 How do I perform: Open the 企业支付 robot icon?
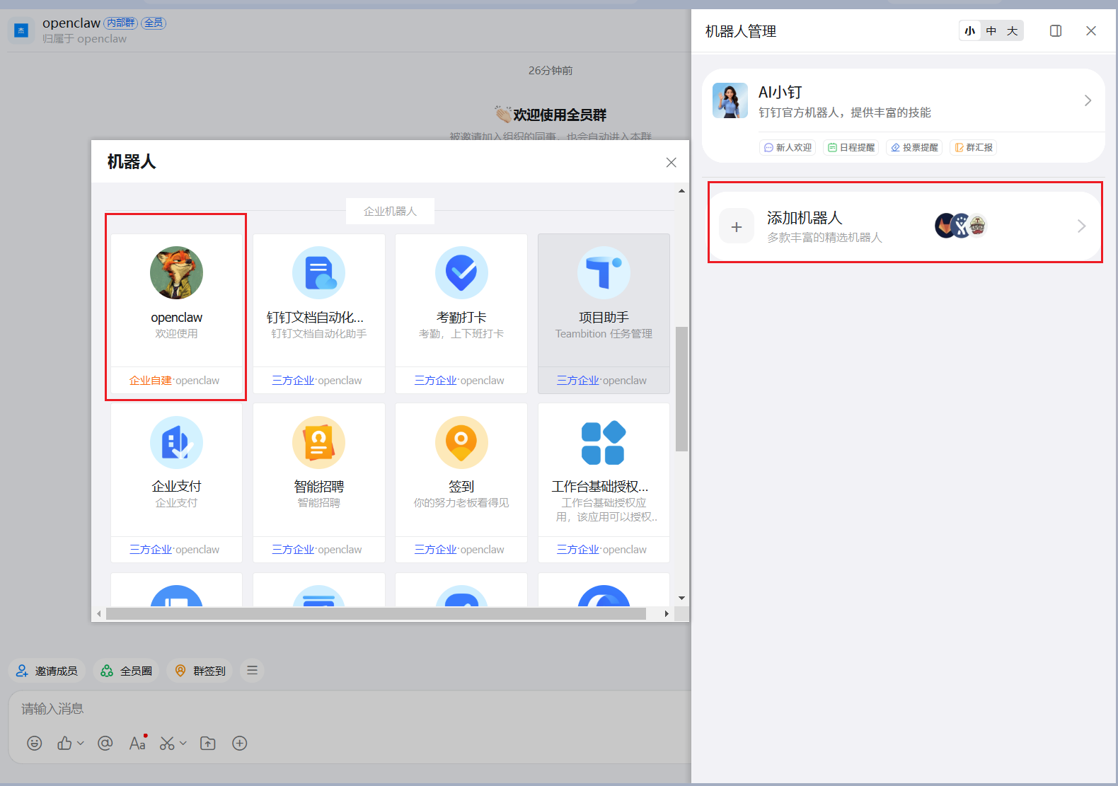click(176, 442)
